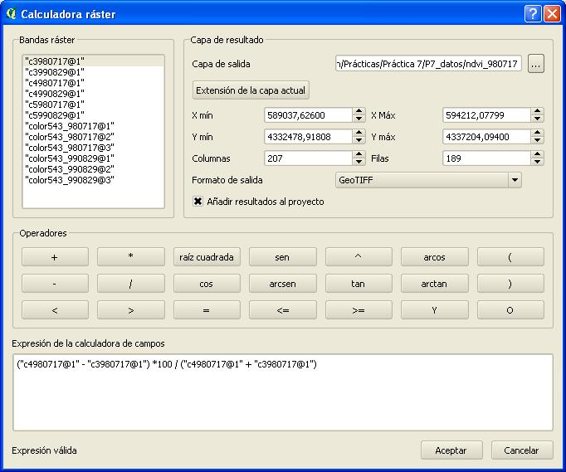Click Extensión de la capa actual

click(251, 90)
